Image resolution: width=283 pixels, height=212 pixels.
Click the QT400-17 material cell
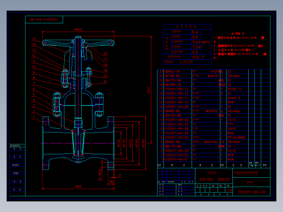(235, 89)
